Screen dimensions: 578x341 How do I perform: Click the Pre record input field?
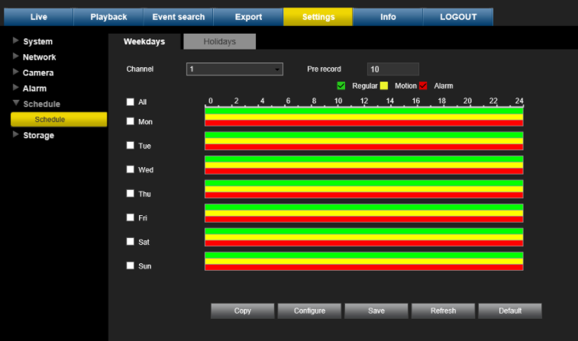[x=392, y=69]
